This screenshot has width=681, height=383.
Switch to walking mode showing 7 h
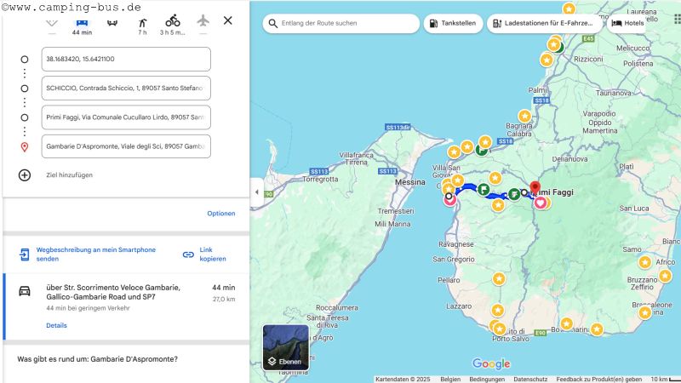click(x=142, y=26)
